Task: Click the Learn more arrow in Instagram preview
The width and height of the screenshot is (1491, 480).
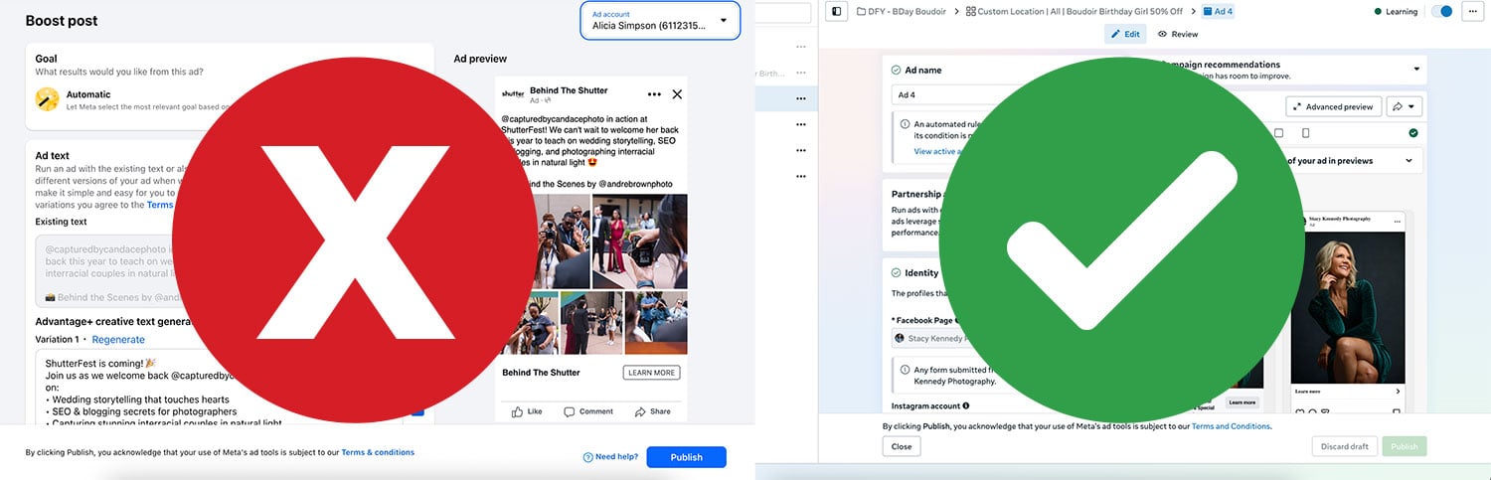Action: point(1398,392)
